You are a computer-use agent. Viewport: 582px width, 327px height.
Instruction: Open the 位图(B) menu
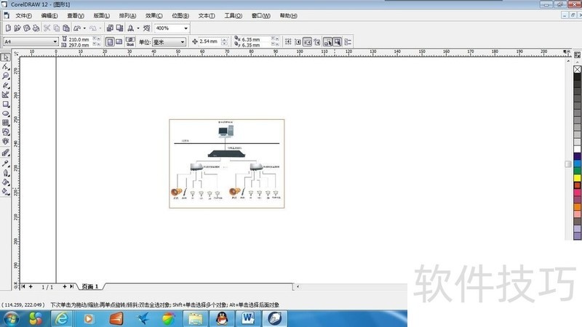click(x=181, y=15)
